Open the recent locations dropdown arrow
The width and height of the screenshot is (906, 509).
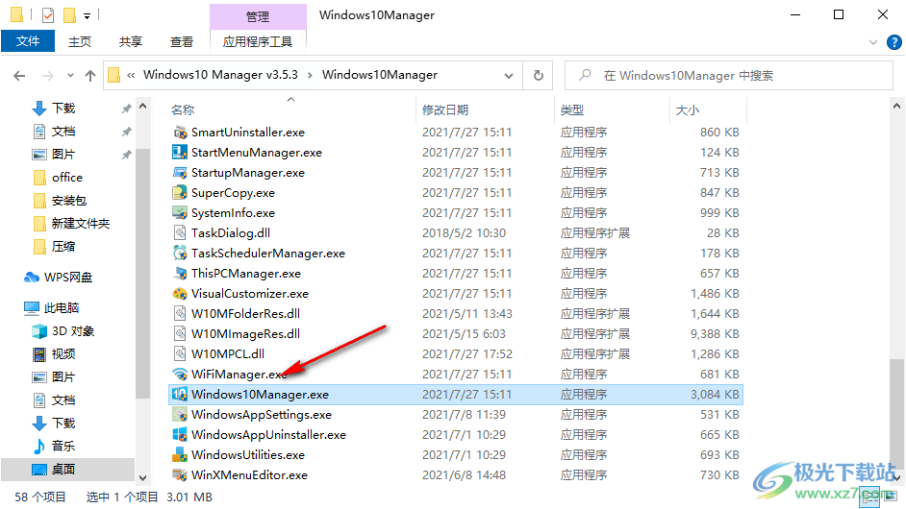(x=70, y=76)
